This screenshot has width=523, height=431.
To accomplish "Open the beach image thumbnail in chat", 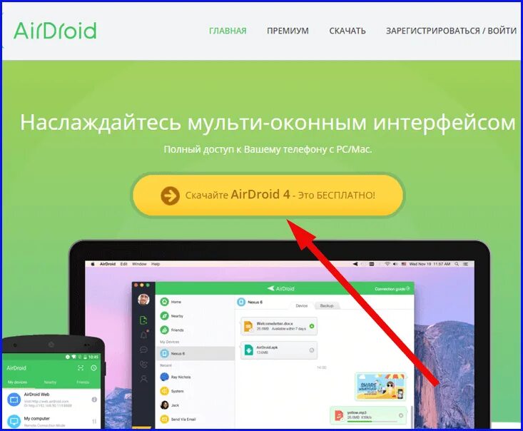I will click(x=380, y=386).
